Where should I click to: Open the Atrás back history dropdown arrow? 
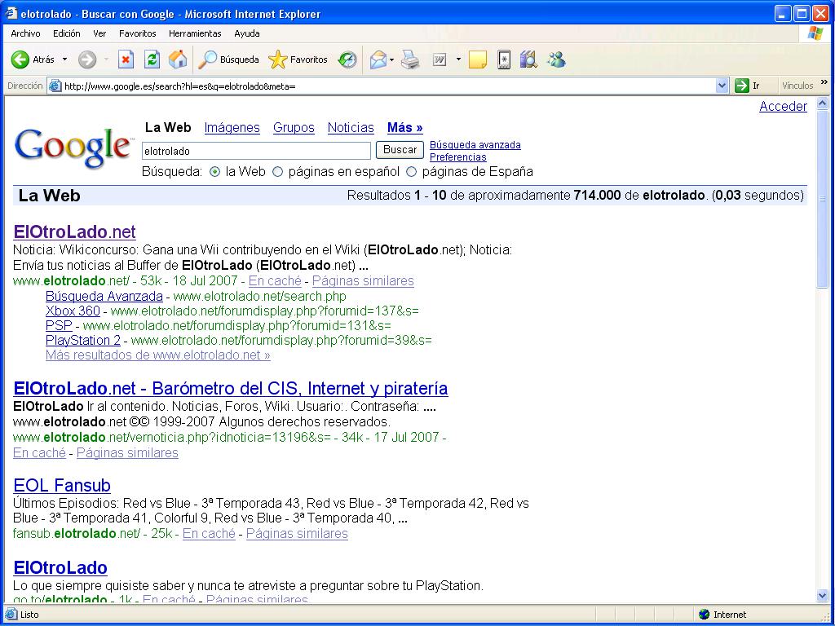[65, 60]
